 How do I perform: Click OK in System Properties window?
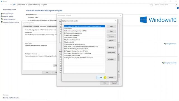[47, 72]
